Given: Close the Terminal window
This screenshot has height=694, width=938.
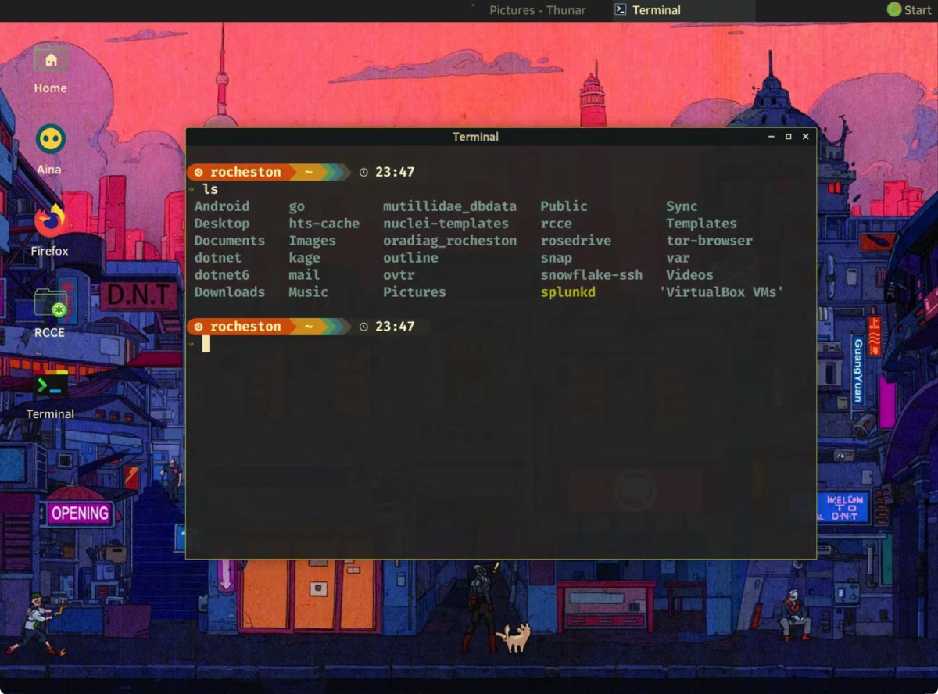Looking at the screenshot, I should tap(805, 137).
